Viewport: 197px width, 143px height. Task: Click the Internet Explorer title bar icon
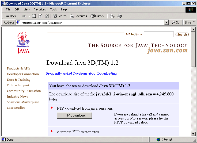tap(3, 3)
